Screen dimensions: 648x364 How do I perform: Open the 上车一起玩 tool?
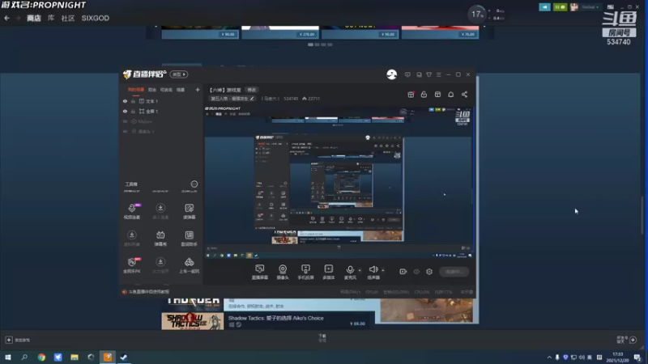pos(190,265)
